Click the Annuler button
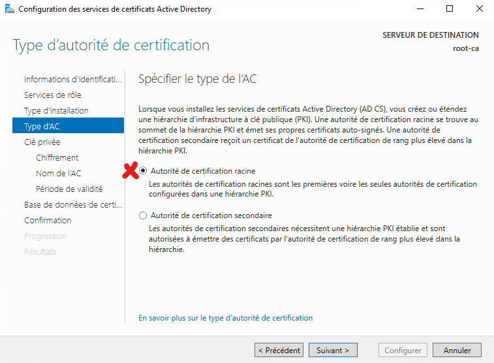 457,350
